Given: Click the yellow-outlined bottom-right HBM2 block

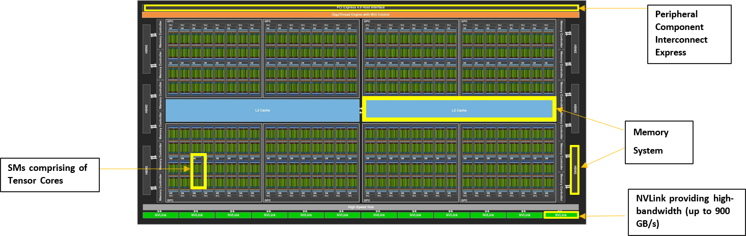Looking at the screenshot, I should click(x=574, y=170).
